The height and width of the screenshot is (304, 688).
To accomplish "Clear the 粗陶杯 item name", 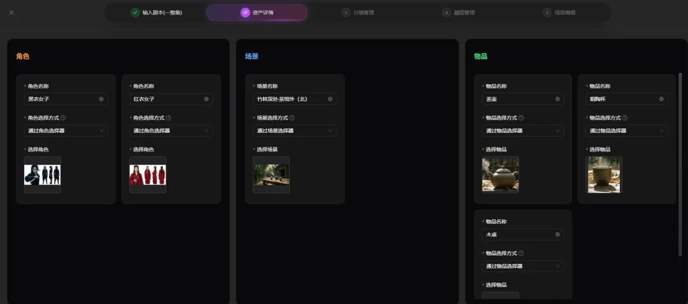I will 661,99.
